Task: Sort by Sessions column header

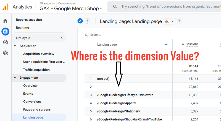Action: point(192,44)
